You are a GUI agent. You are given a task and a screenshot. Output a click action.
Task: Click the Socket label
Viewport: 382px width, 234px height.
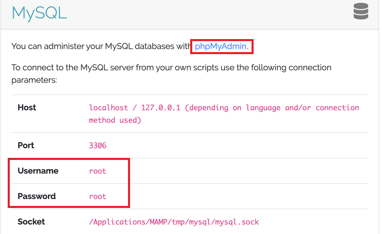[31, 221]
